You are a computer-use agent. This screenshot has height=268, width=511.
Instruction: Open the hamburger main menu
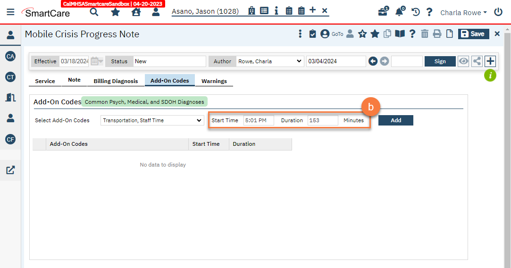pos(10,12)
